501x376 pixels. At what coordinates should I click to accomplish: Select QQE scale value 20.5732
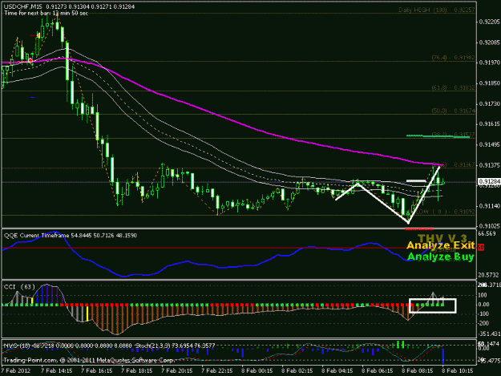click(x=488, y=275)
